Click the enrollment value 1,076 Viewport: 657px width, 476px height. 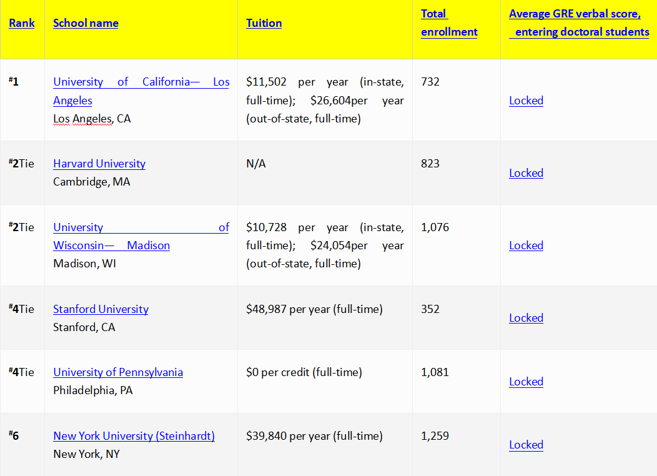coord(435,227)
